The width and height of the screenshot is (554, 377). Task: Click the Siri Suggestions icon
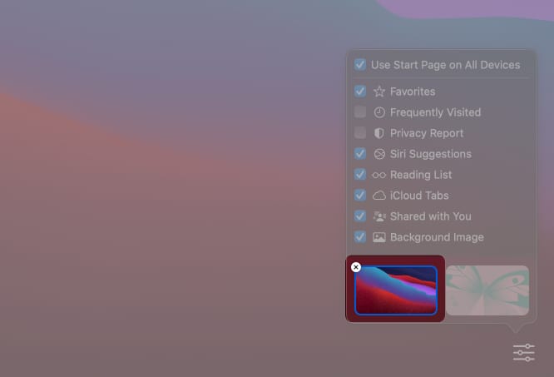coord(379,154)
